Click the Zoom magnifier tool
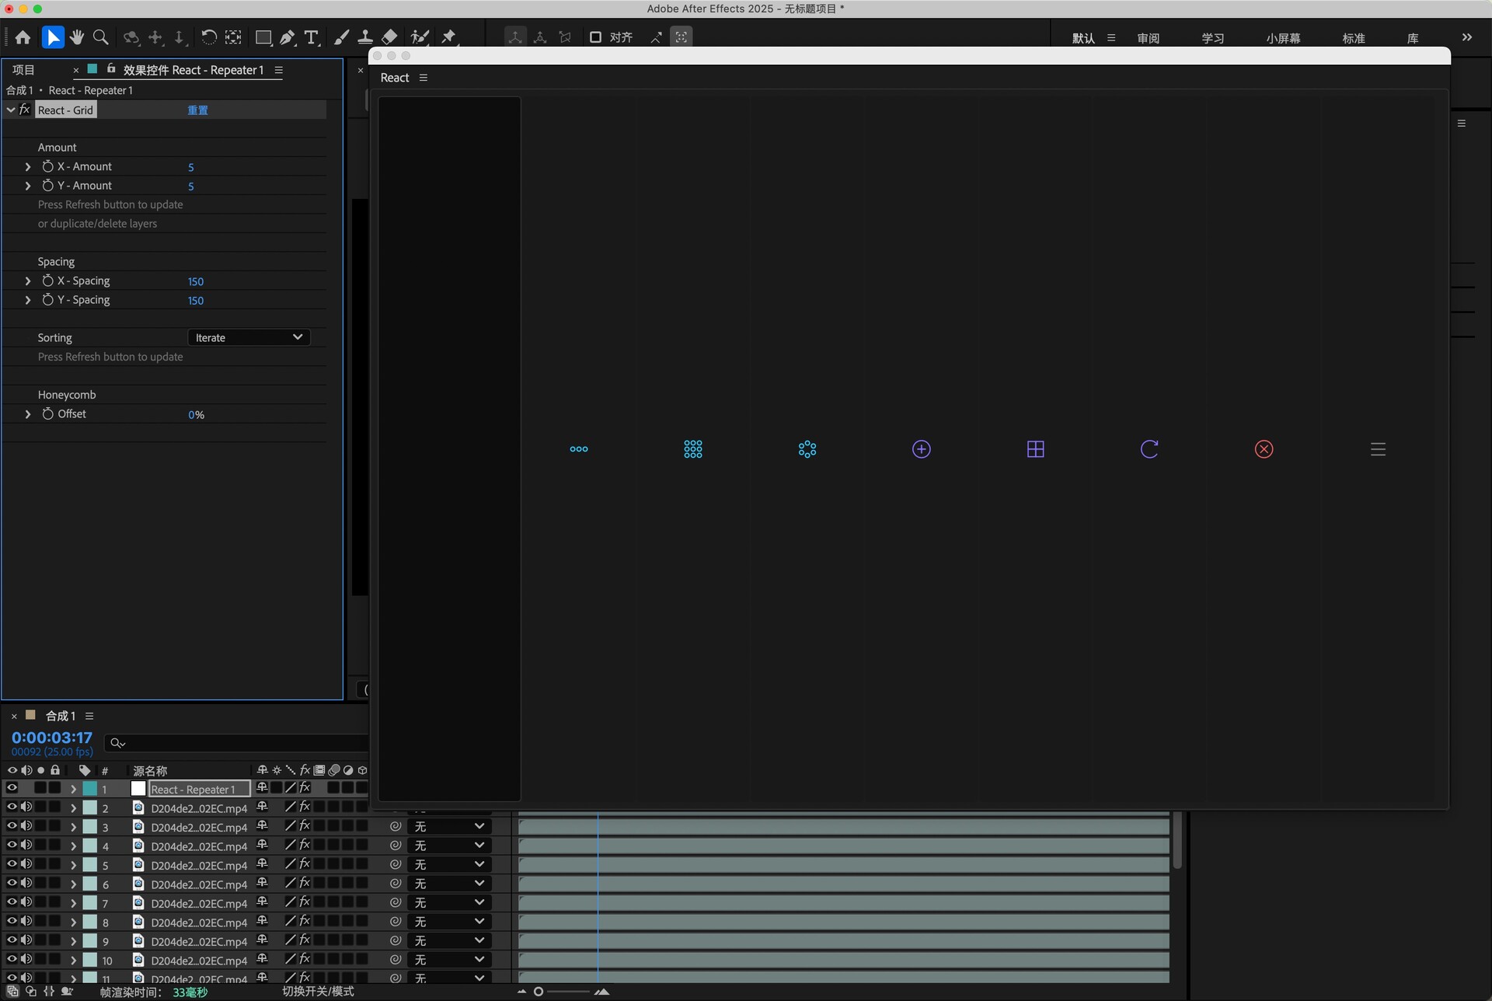Screen dimensions: 1492x1001 [x=100, y=37]
